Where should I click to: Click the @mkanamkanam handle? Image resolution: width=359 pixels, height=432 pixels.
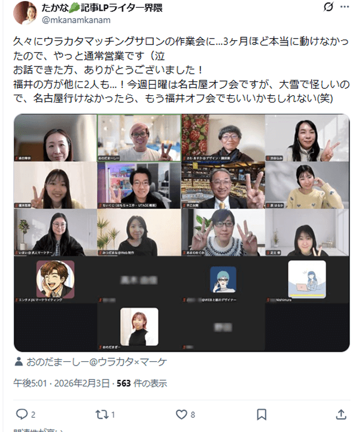pos(76,20)
